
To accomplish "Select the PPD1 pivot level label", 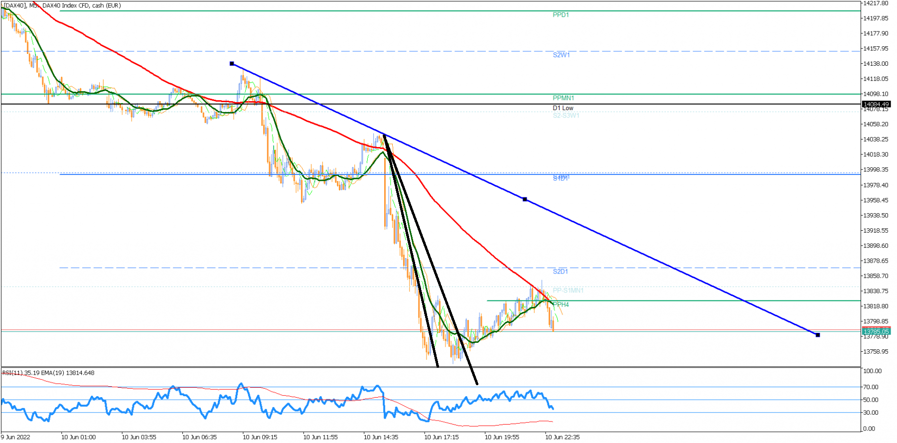I will pos(561,15).
